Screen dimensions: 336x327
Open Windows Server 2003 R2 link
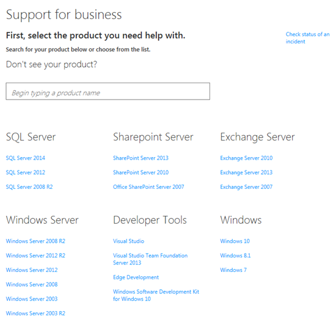35,314
